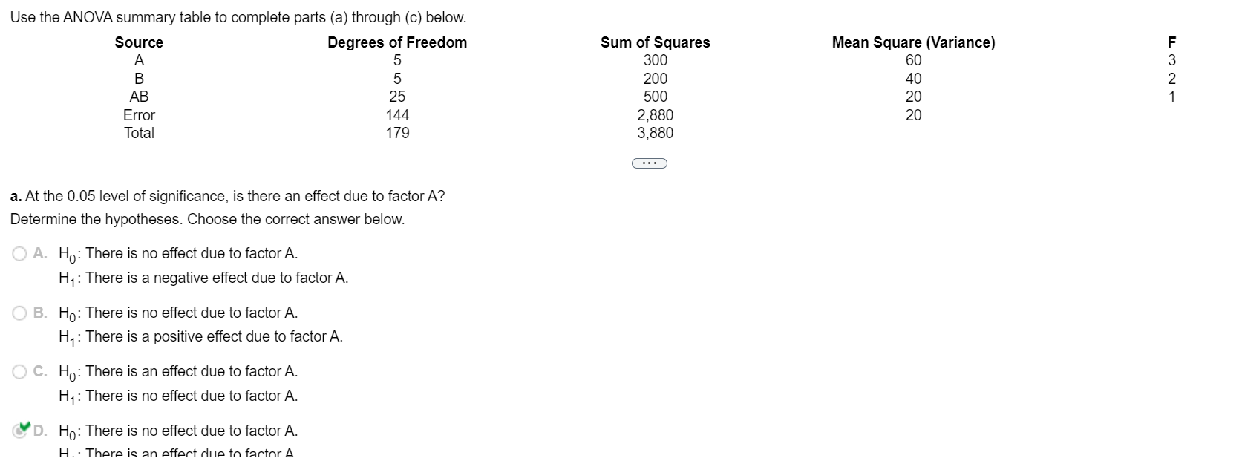Click the Source column header

click(x=138, y=42)
